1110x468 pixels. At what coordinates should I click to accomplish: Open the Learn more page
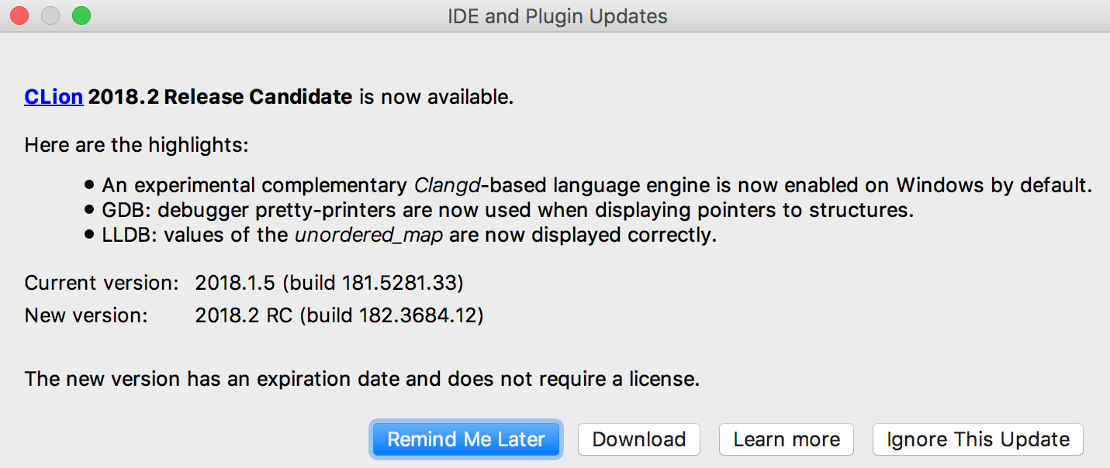[786, 439]
